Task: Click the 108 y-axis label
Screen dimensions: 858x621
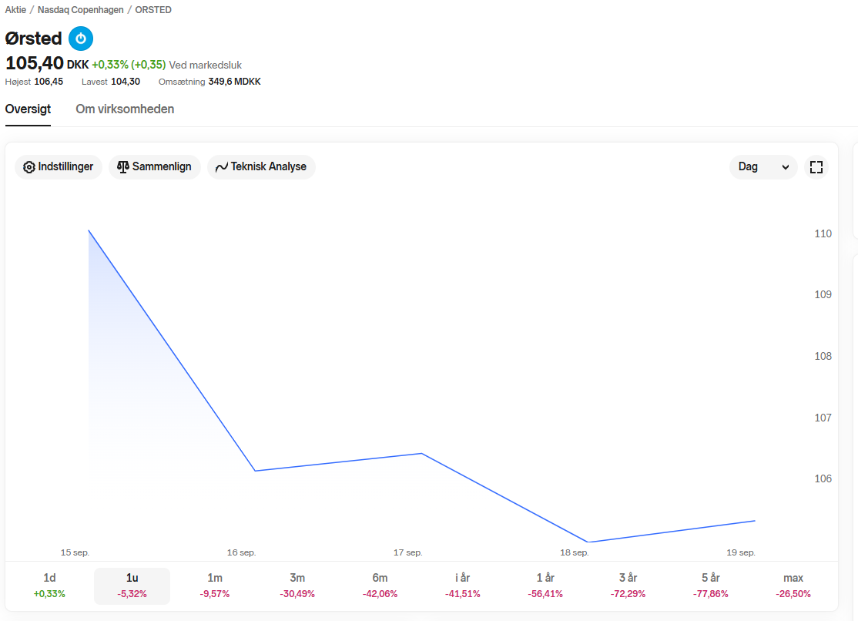Action: coord(823,357)
